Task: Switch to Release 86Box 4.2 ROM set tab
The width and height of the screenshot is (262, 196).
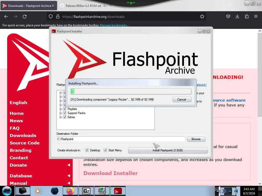Action: coord(86,6)
